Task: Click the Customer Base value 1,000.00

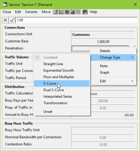Action: tap(103, 41)
